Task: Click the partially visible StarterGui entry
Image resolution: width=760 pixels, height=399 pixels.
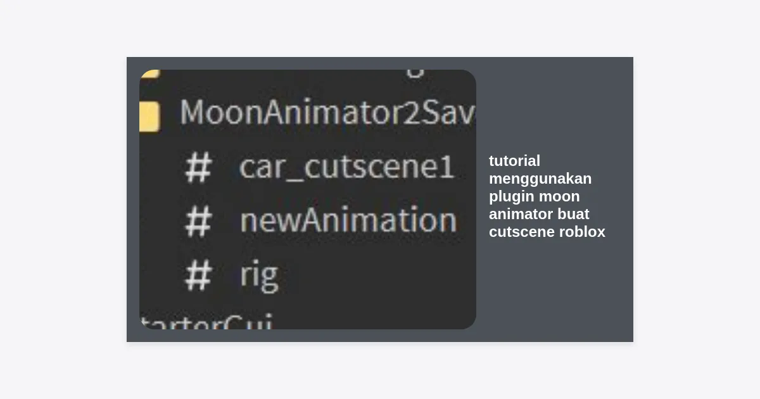Action: coord(206,322)
